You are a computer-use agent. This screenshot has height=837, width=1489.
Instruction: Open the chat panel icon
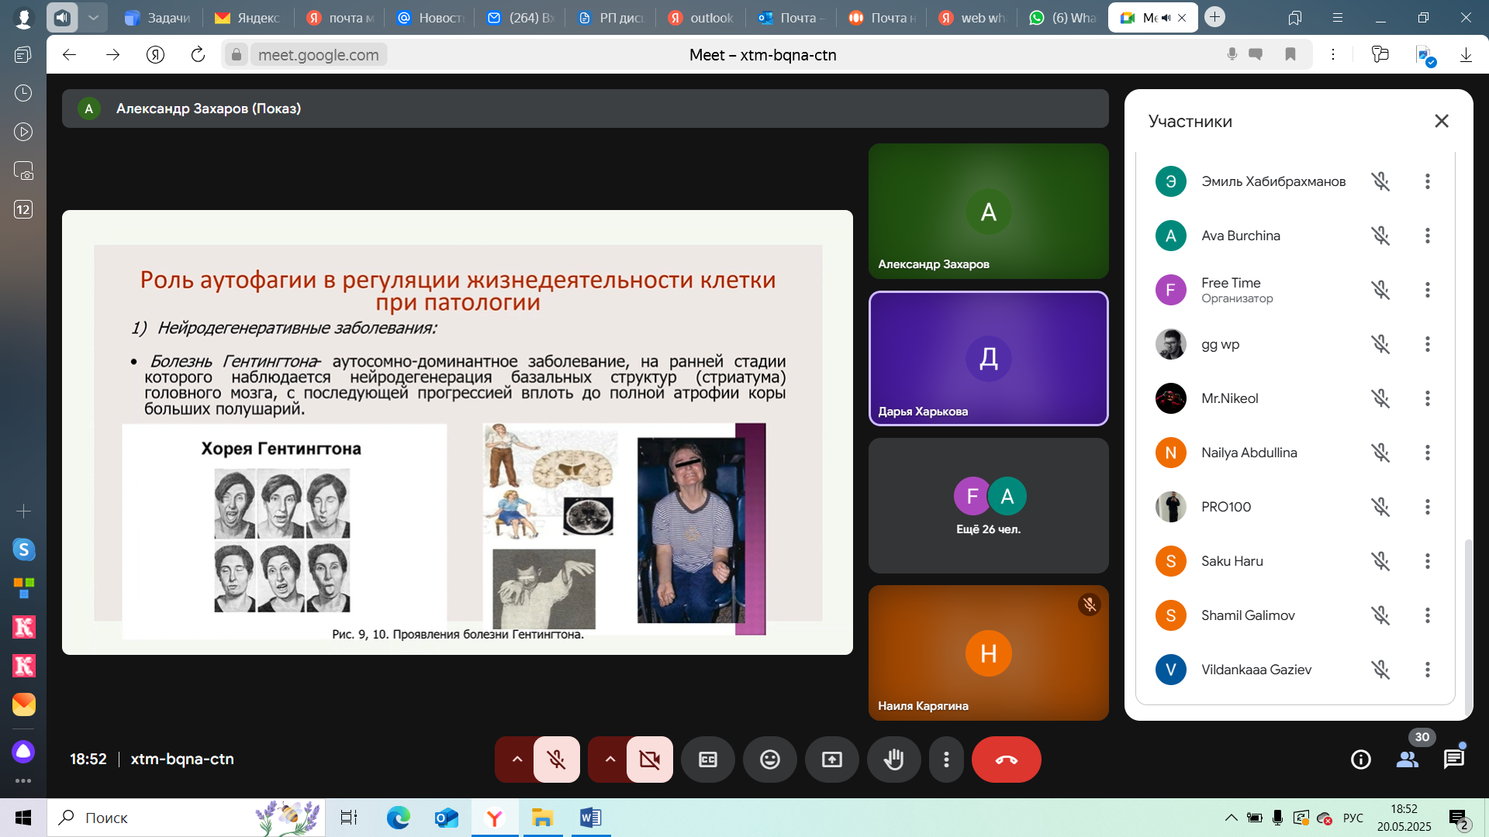tap(1453, 759)
